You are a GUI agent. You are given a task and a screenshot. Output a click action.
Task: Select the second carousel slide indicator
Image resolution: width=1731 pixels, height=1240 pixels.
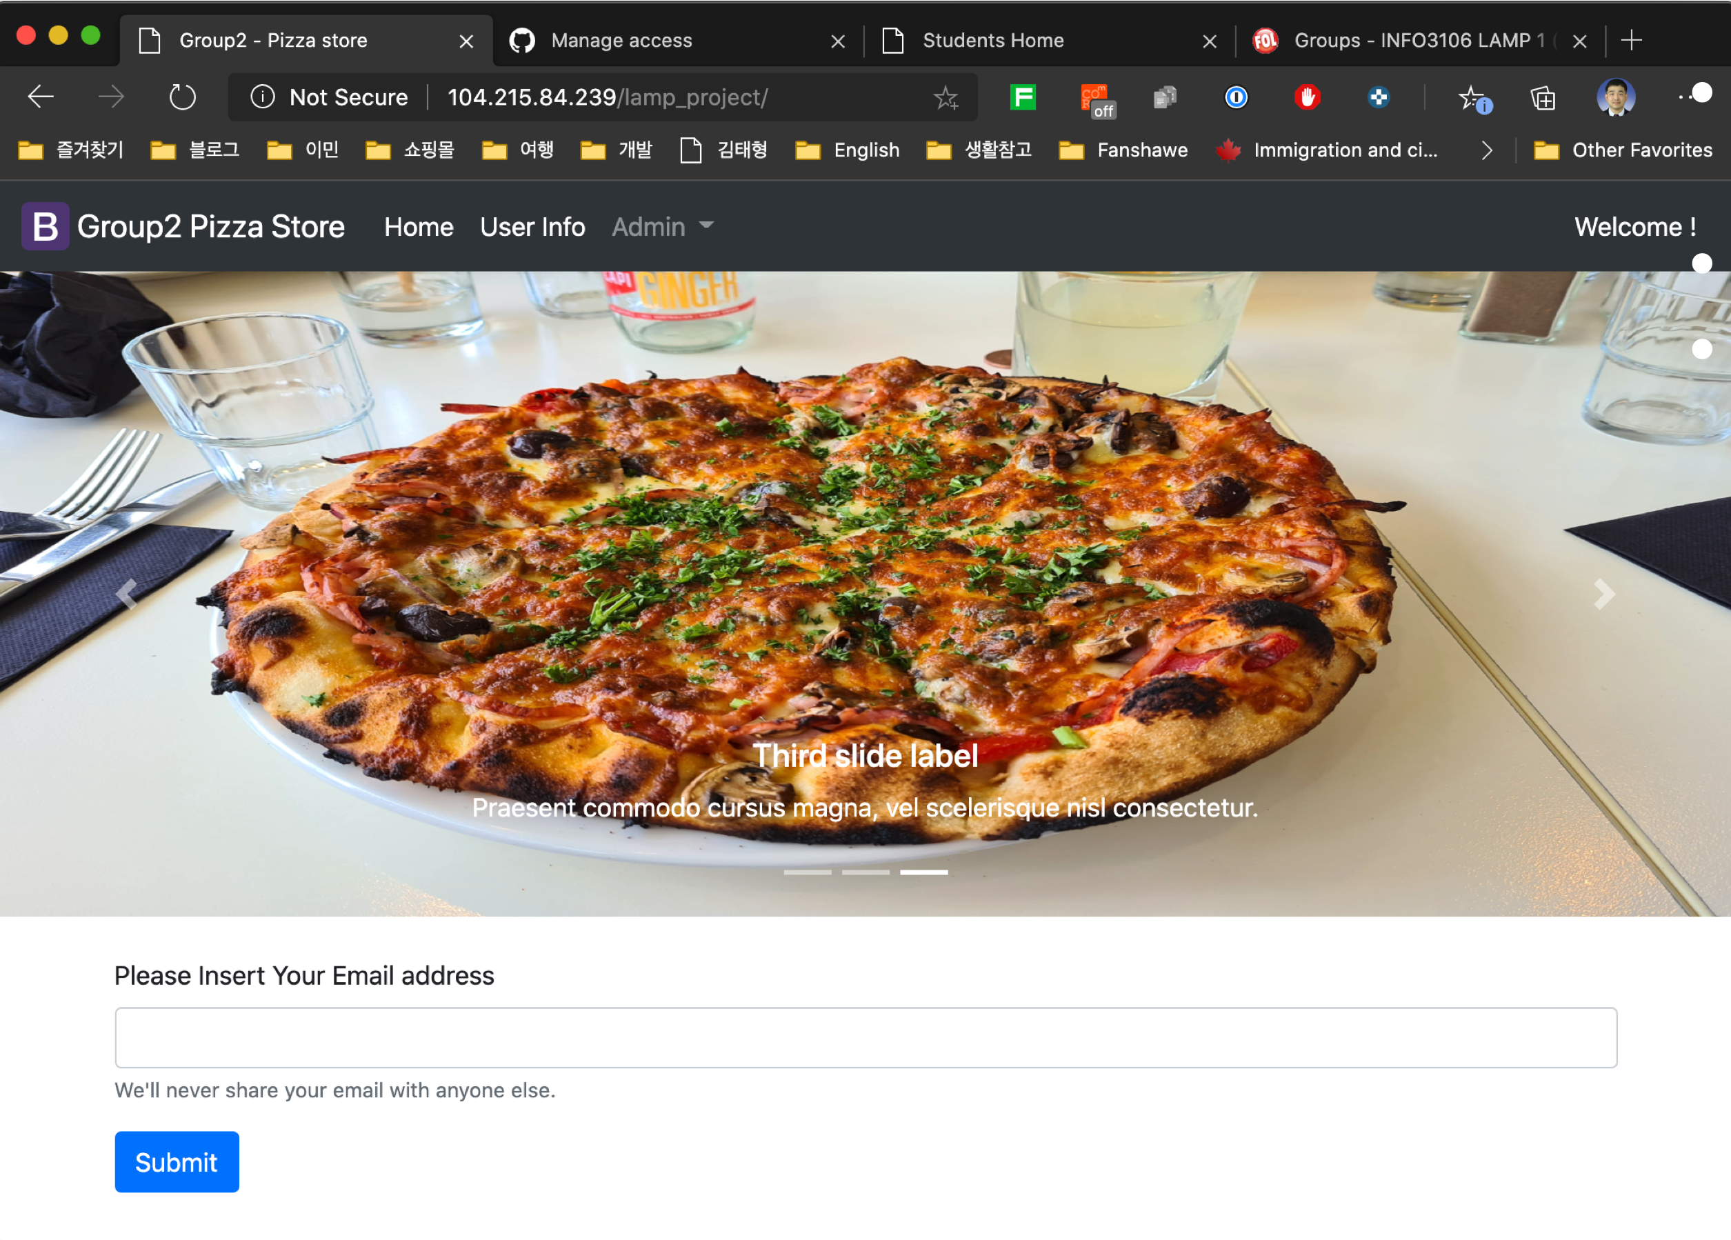[865, 872]
